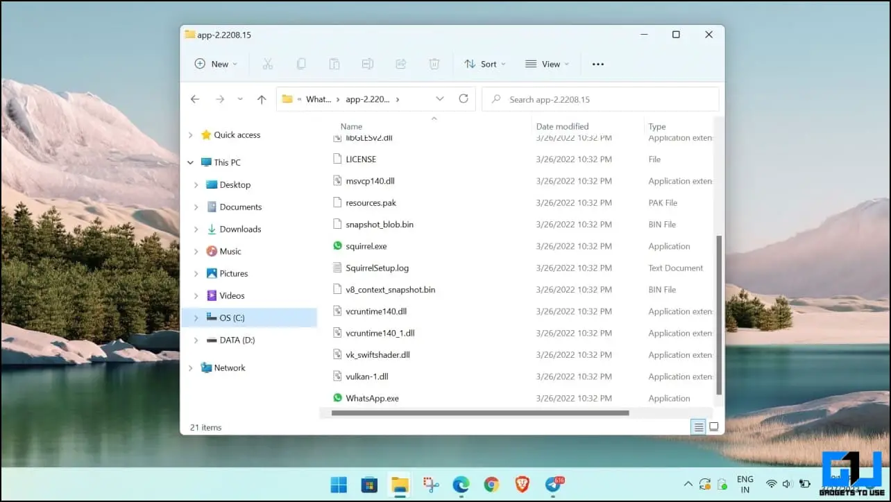Click the vertical scrollbar thumb
Viewport: 891px width, 502px height.
click(719, 314)
